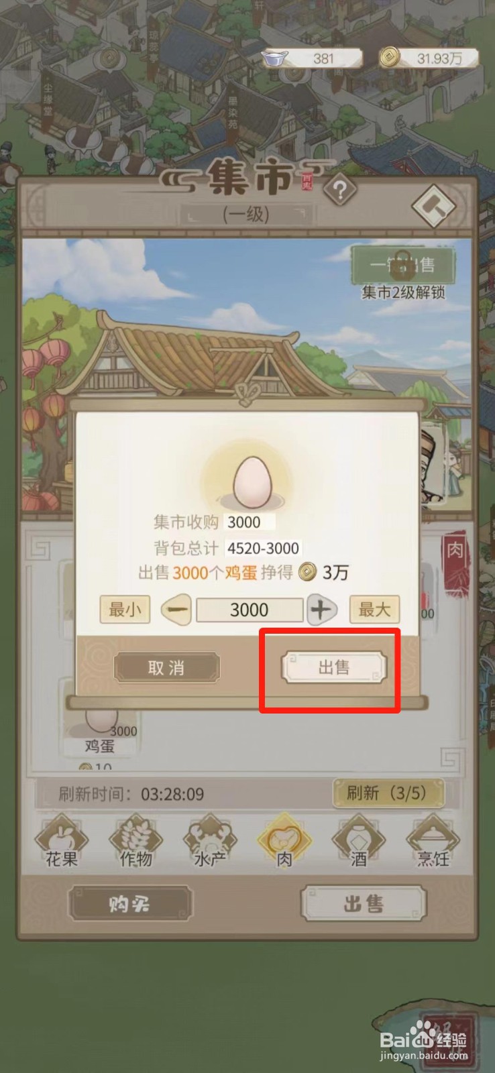Set quantity to 最大 maximum
Screen dimensions: 495x1073
374,610
